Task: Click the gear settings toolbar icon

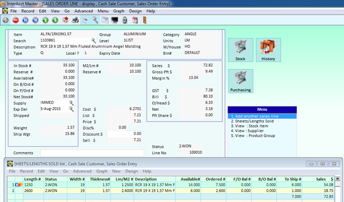Action: (x=125, y=20)
